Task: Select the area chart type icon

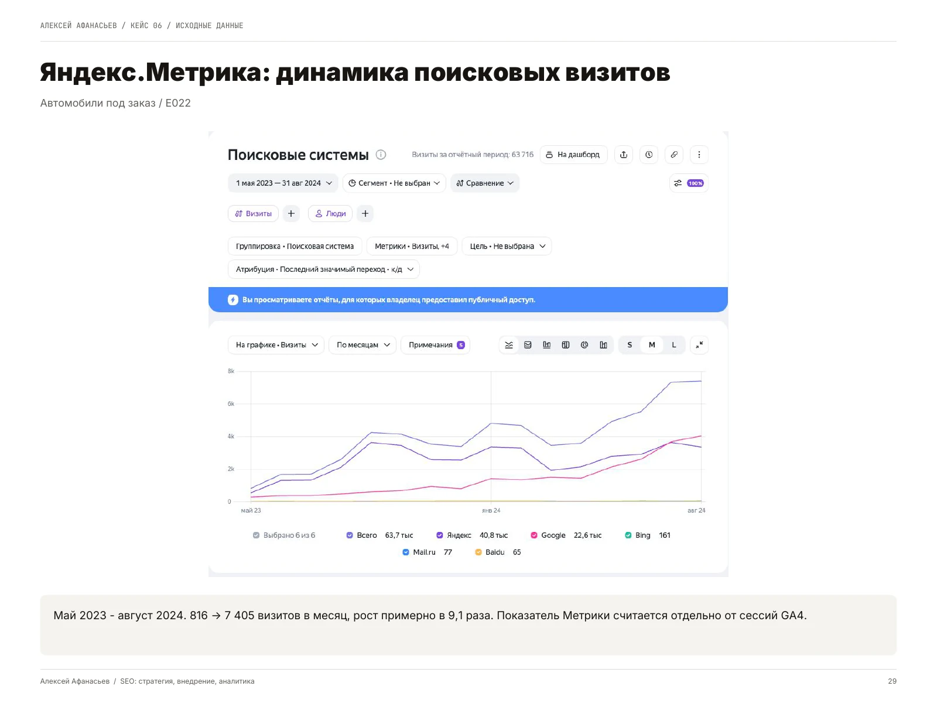Action: point(528,345)
